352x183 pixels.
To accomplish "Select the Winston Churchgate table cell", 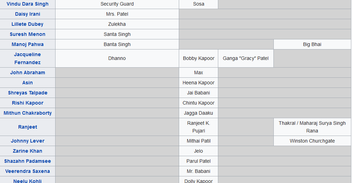I will (312, 141).
